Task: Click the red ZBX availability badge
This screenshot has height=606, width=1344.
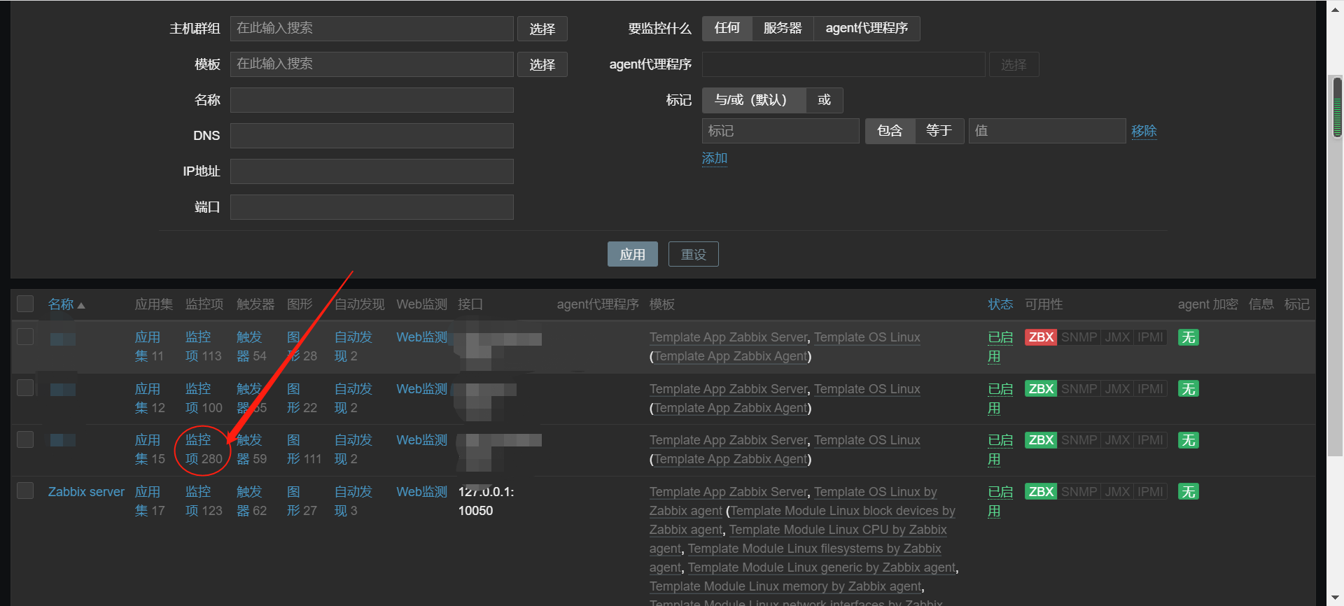Action: (1041, 337)
